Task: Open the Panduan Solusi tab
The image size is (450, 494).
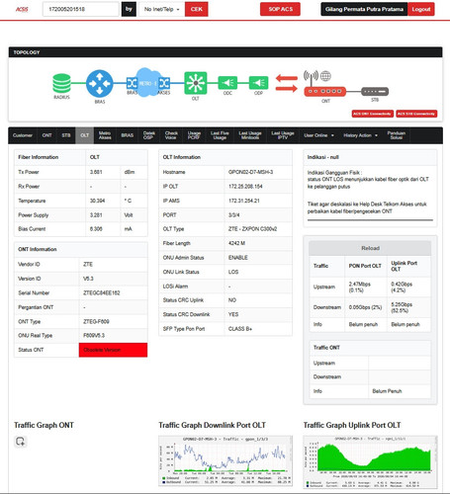Action: click(396, 135)
